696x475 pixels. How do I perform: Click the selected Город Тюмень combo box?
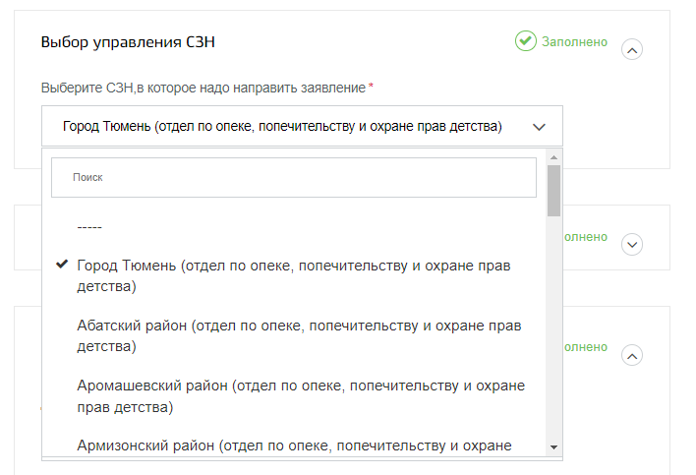302,126
